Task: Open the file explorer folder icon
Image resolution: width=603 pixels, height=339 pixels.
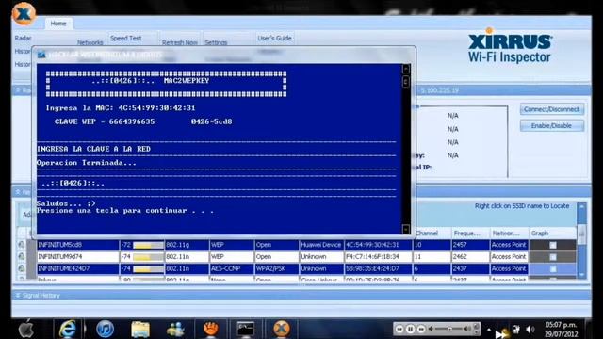Action: click(x=140, y=330)
